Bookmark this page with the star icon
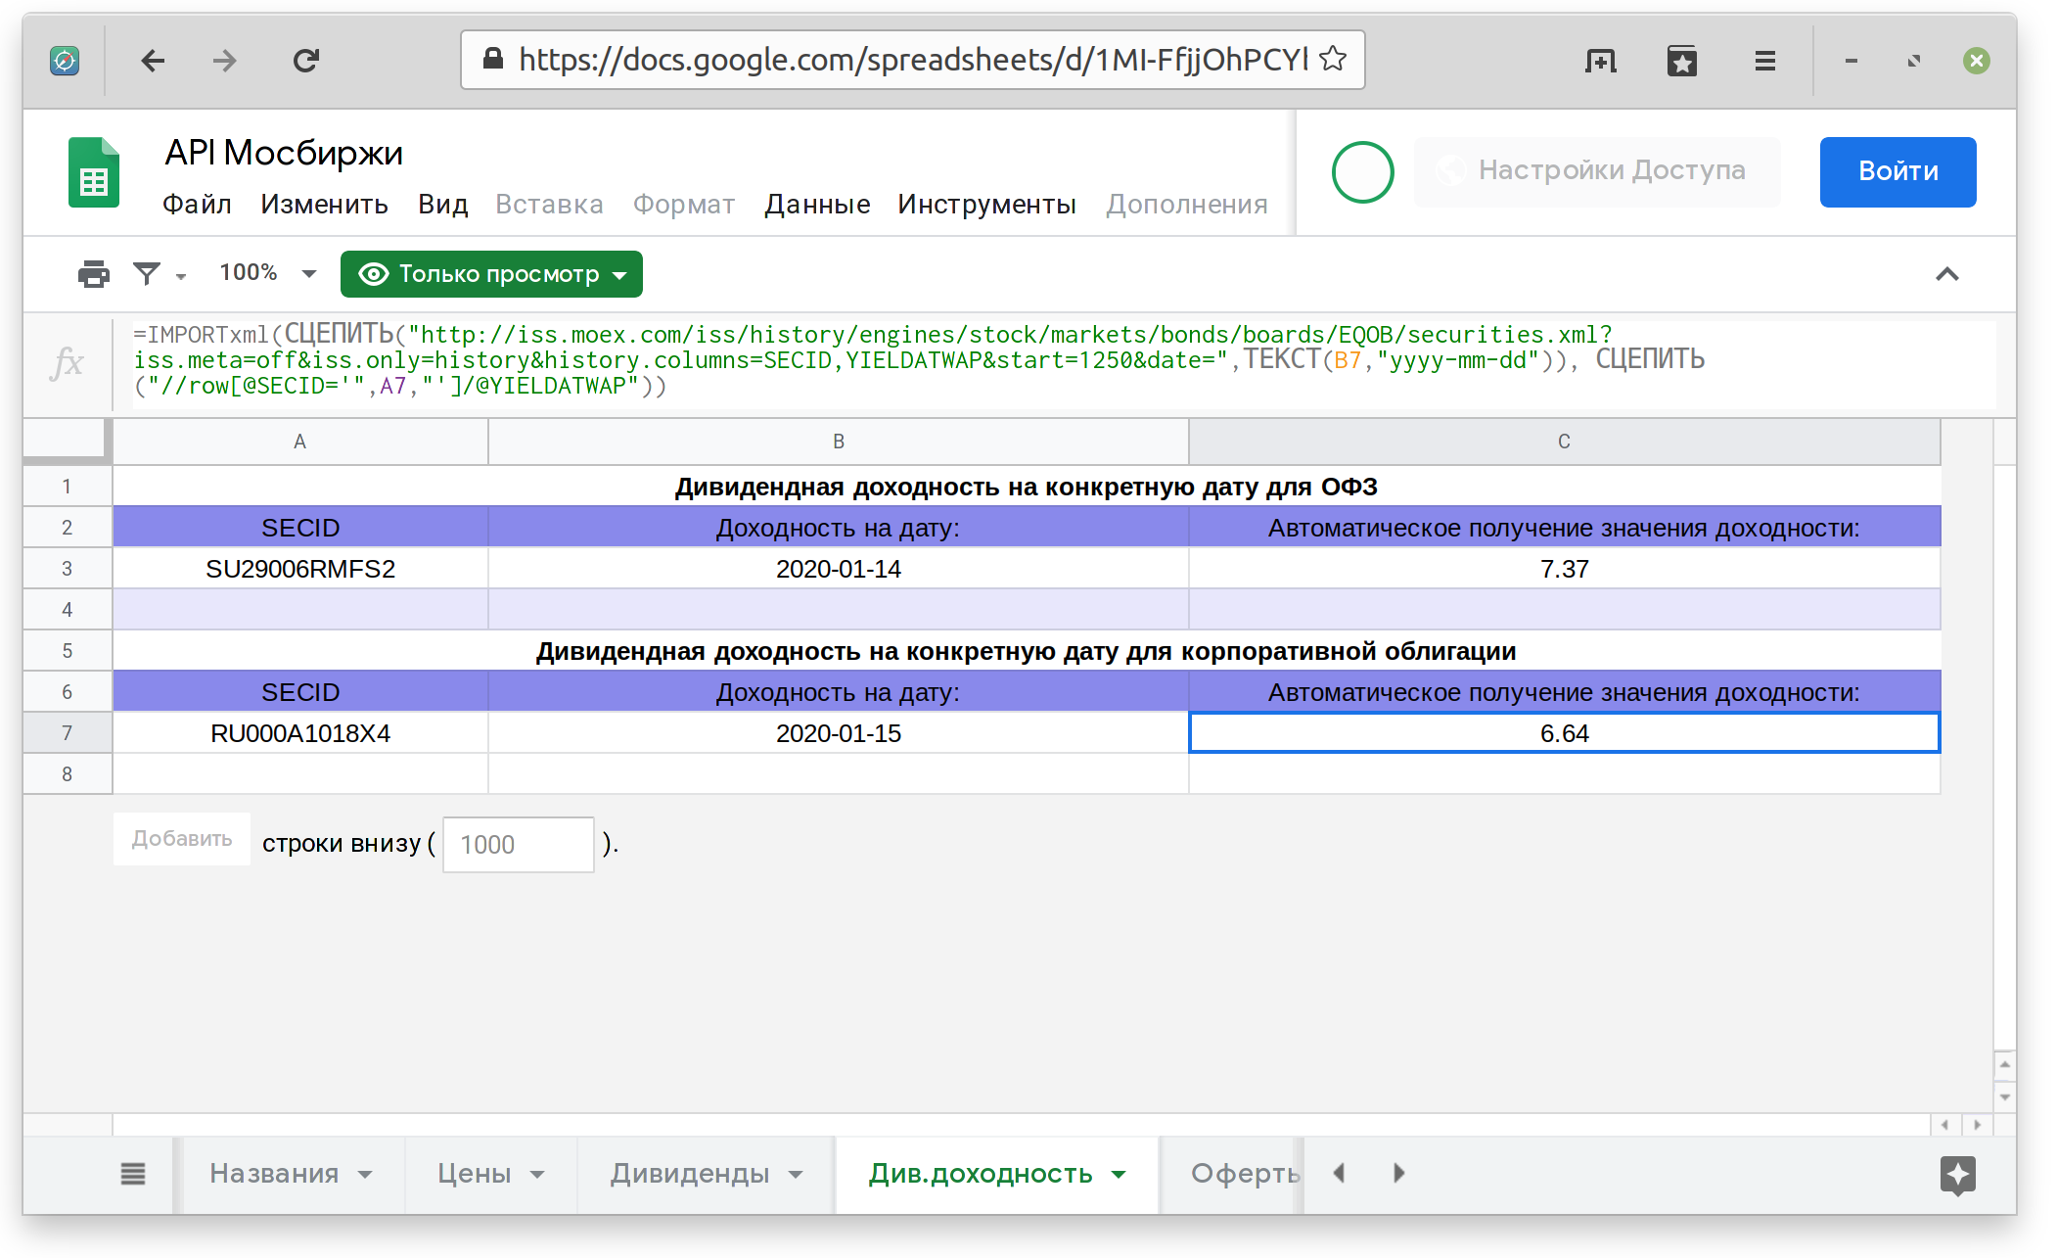Viewport: 2057px width, 1258px height. [1333, 60]
